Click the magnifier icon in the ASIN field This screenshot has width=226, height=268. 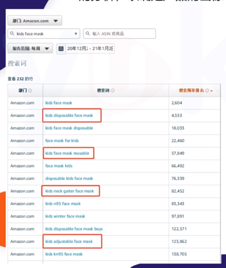click(88, 34)
